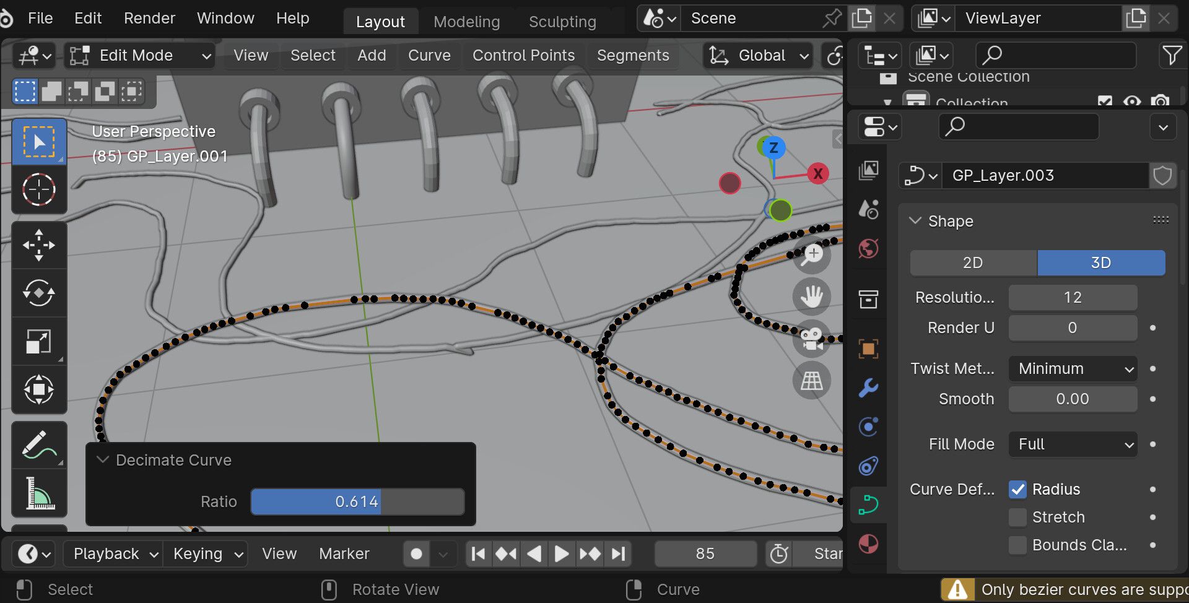Select the Move tool in toolbar
Screen dimensions: 1189x603
39,245
